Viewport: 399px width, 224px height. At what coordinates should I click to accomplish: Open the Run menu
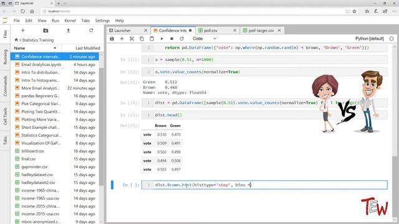click(x=55, y=21)
